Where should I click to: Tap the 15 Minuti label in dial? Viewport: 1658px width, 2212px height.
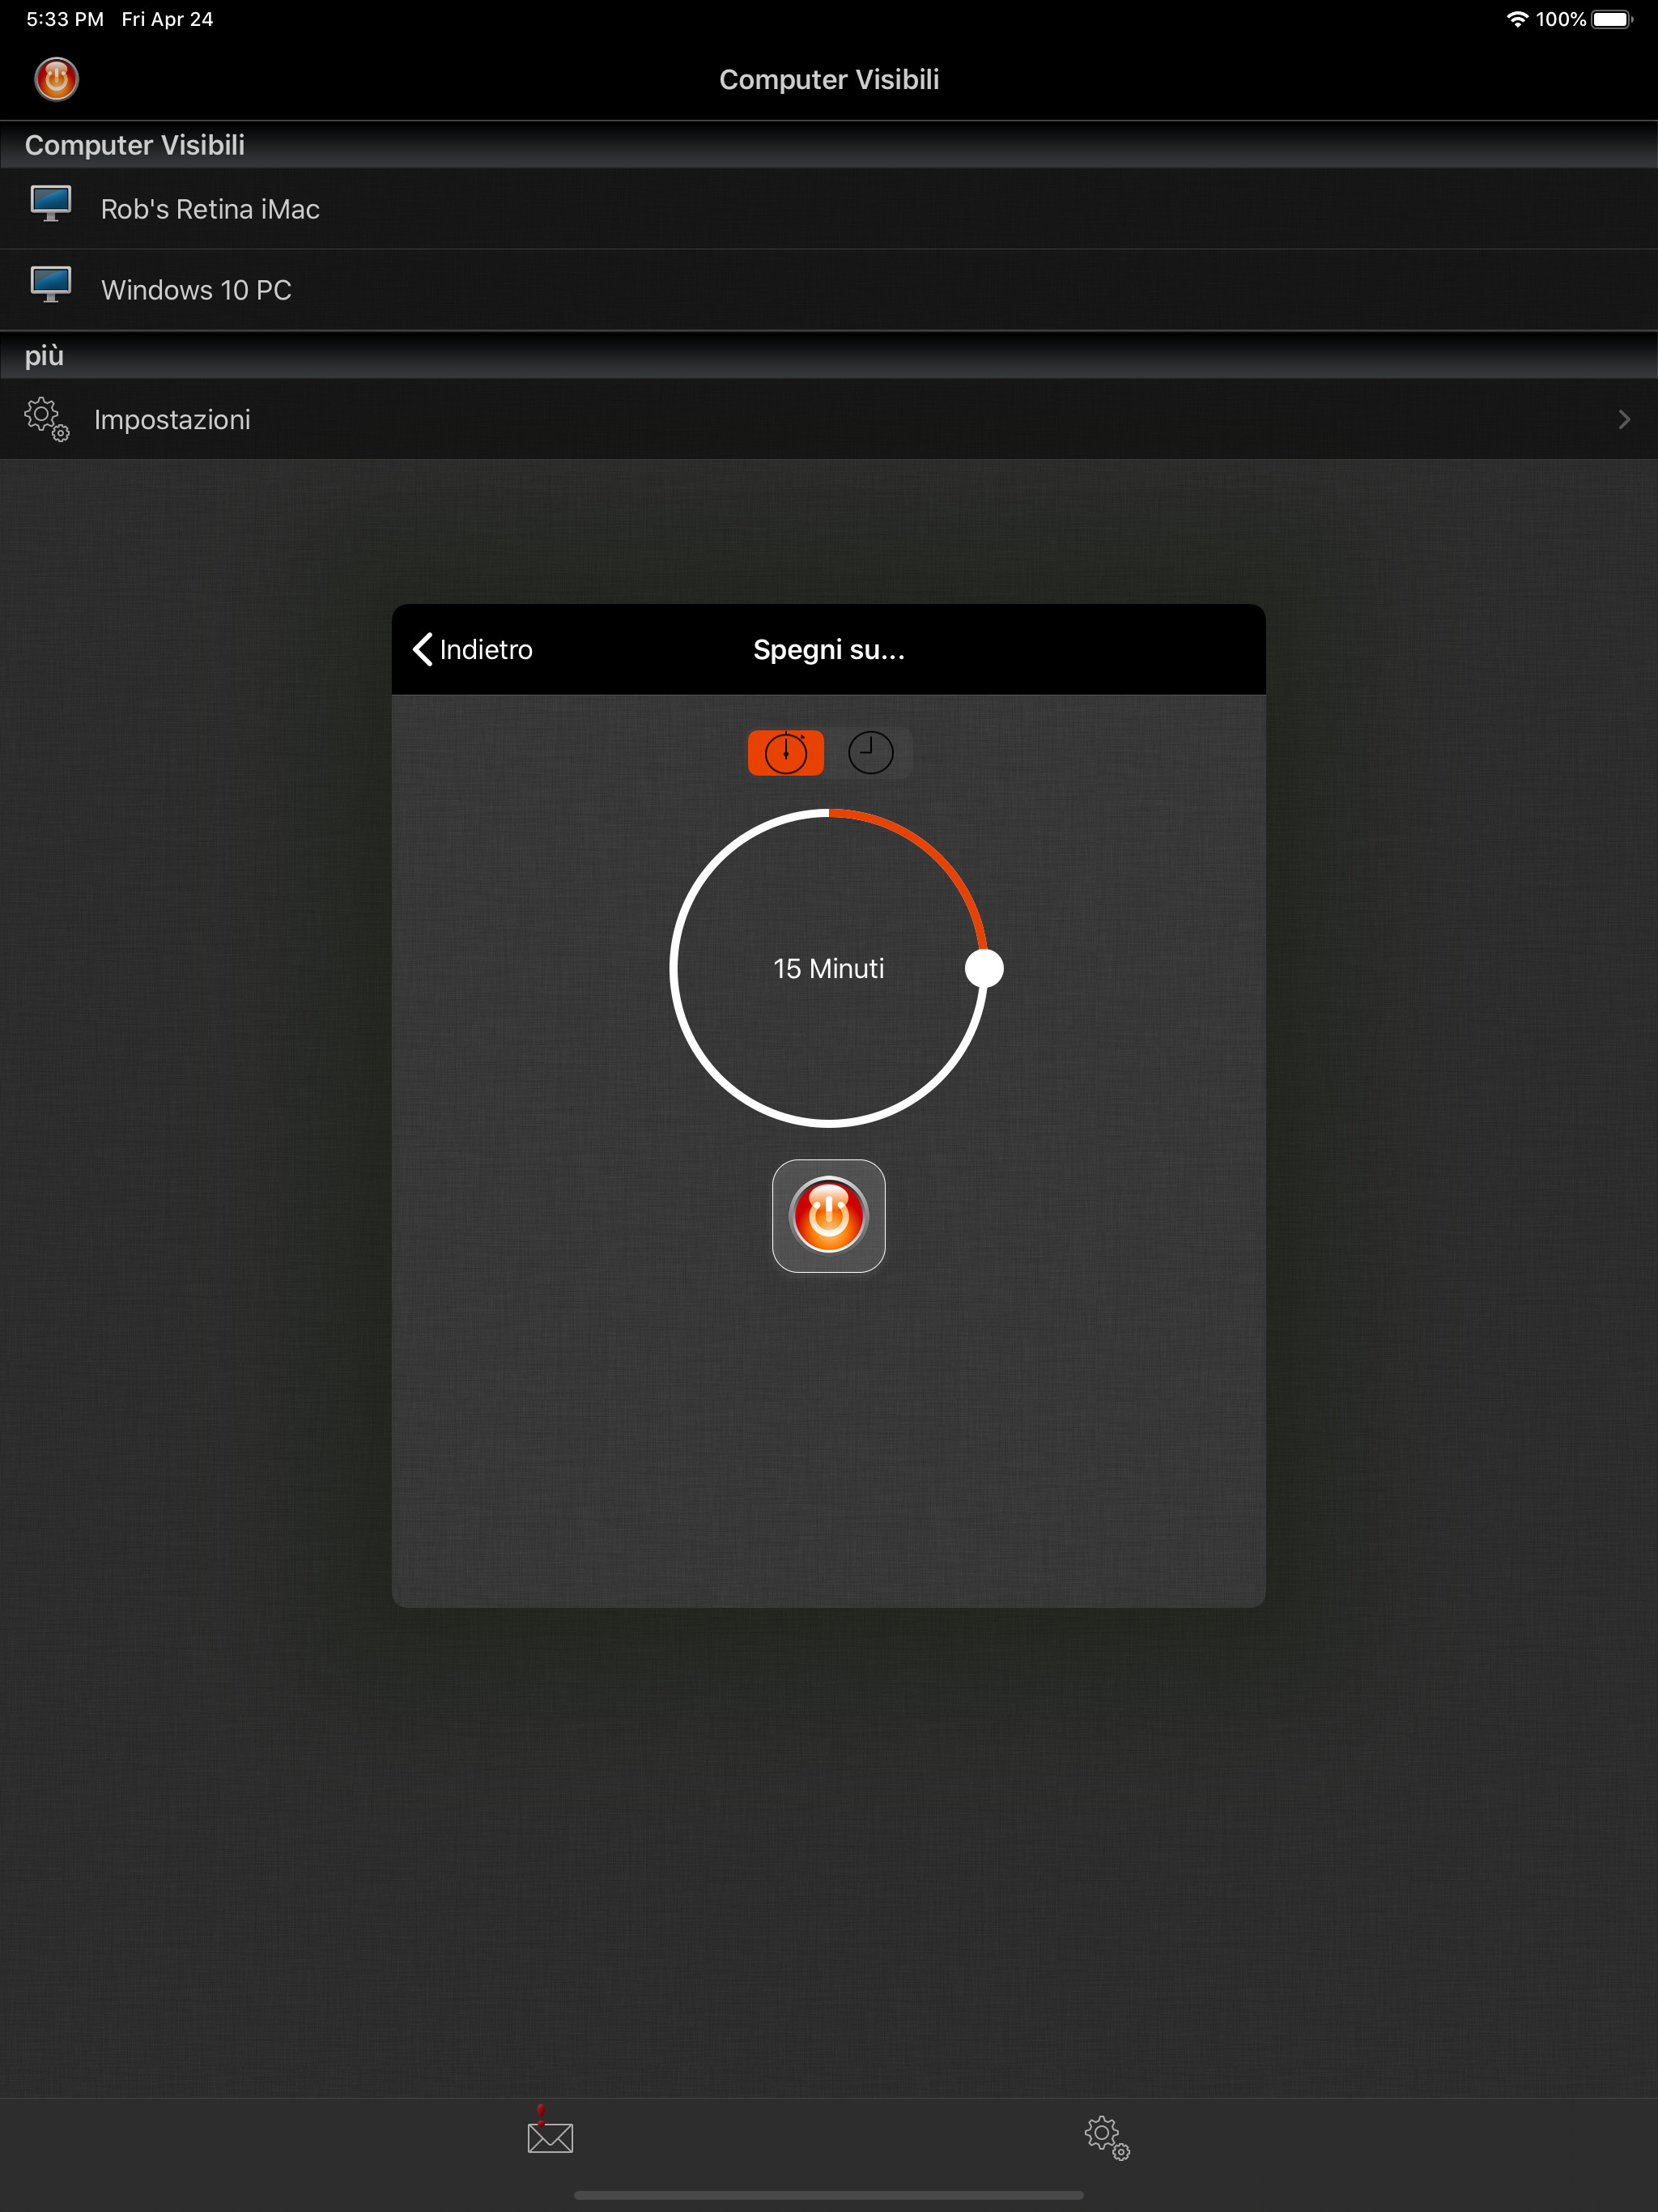(x=829, y=968)
